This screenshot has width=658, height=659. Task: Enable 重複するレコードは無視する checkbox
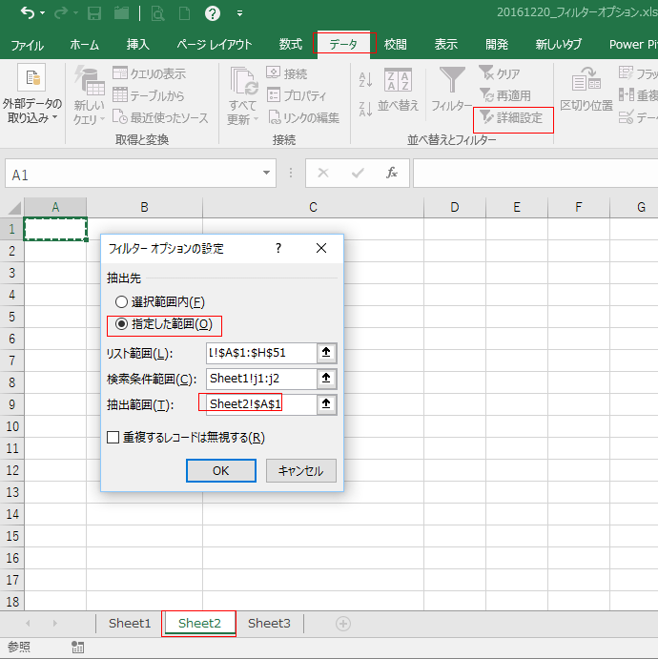[113, 438]
